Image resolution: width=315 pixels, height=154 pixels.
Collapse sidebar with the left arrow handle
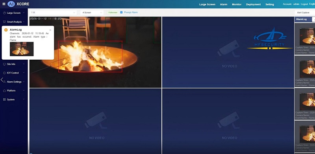[2, 80]
